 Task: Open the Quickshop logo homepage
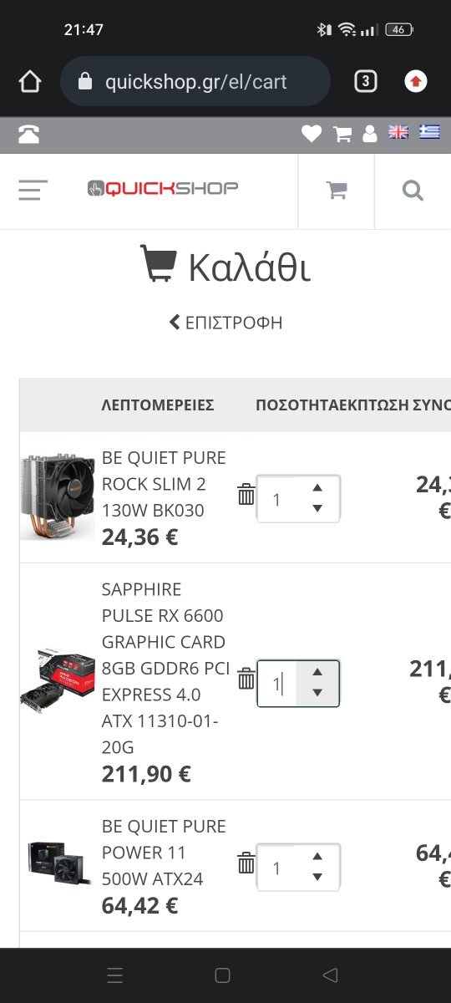click(x=163, y=189)
